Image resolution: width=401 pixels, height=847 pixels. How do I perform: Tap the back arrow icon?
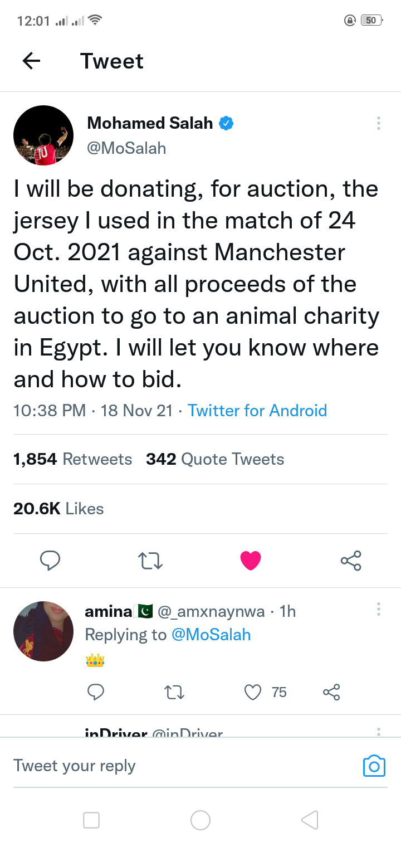(32, 61)
